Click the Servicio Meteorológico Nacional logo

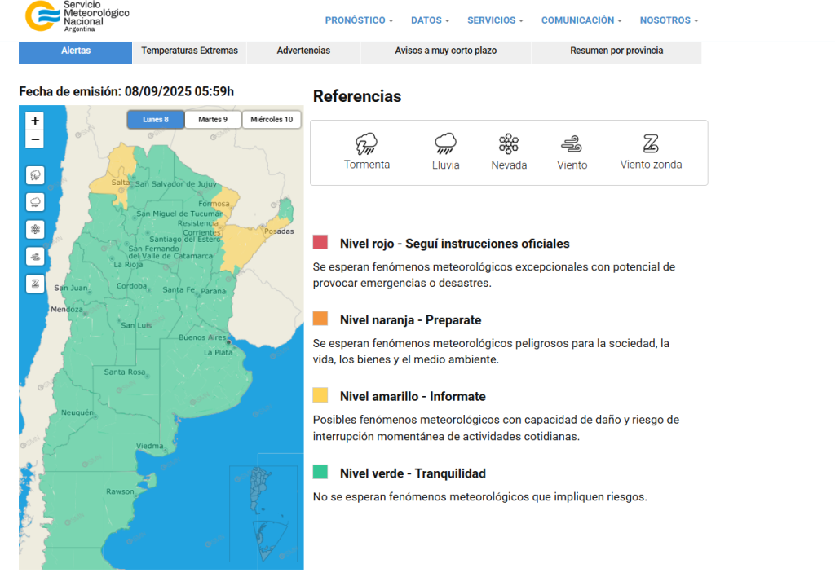coord(77,16)
